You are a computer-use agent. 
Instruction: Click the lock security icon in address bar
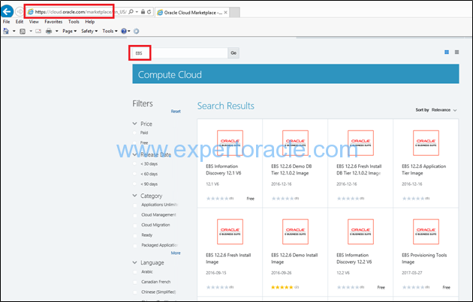(x=143, y=12)
